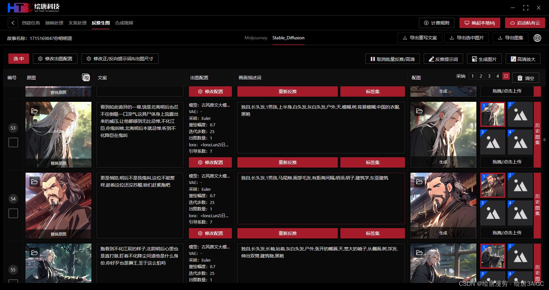Open the 反推生图 tab
Screen dimensions: 549x290
pos(101,23)
